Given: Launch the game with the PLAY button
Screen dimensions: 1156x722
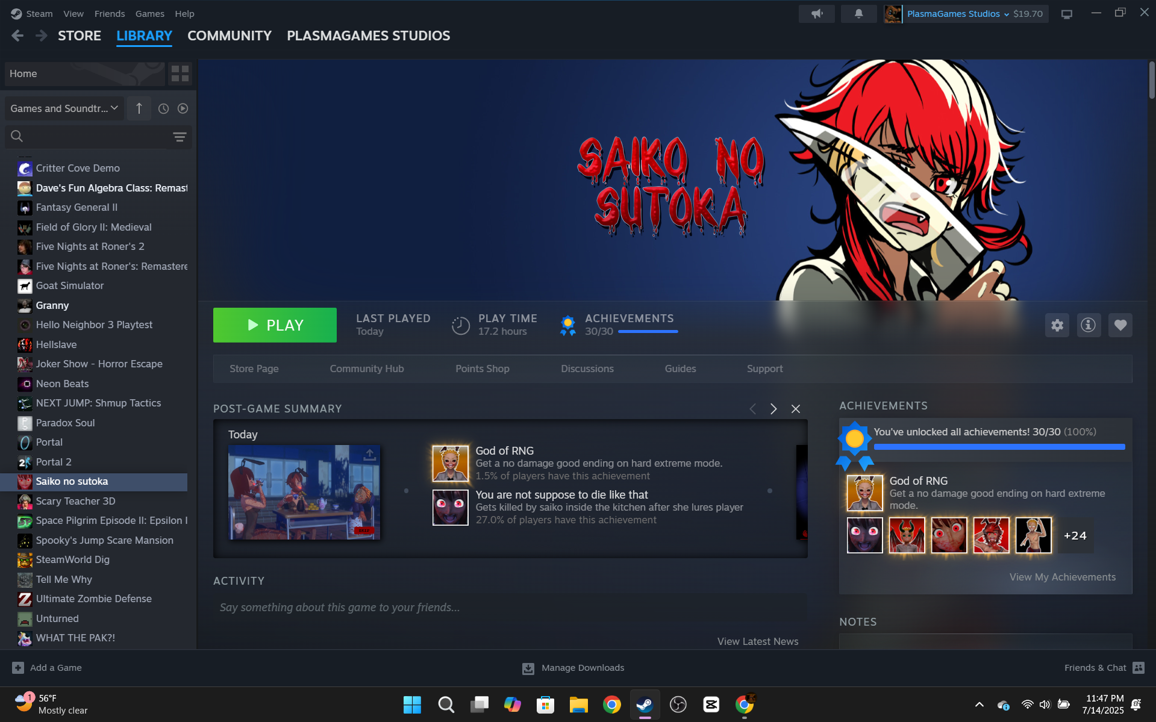Looking at the screenshot, I should point(275,325).
